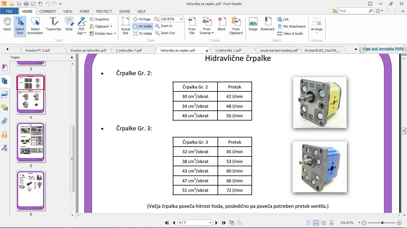This screenshot has width=407, height=228.
Task: Open the security lock panel in sidebar
Action: pyautogui.click(x=4, y=134)
